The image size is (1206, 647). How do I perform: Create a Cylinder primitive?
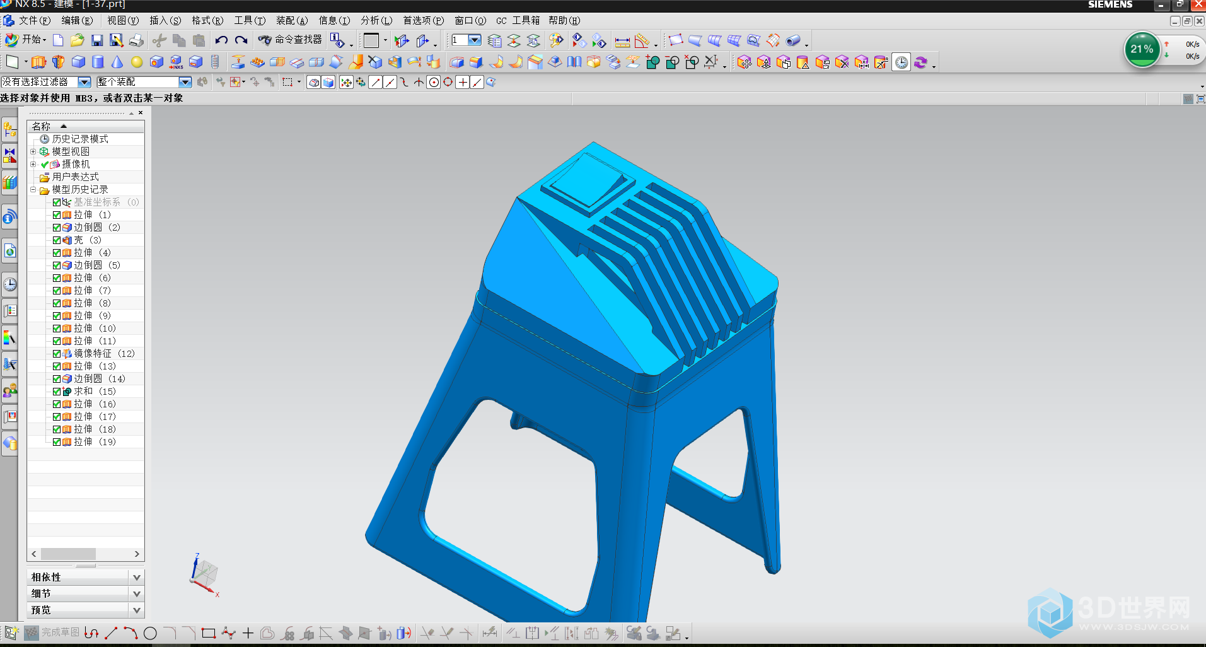click(x=98, y=62)
